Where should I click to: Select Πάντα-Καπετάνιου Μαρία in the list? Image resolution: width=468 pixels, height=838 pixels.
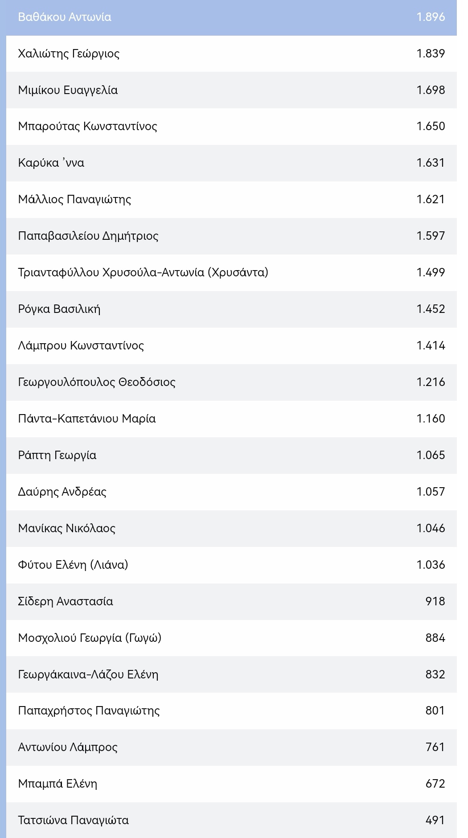(x=86, y=419)
